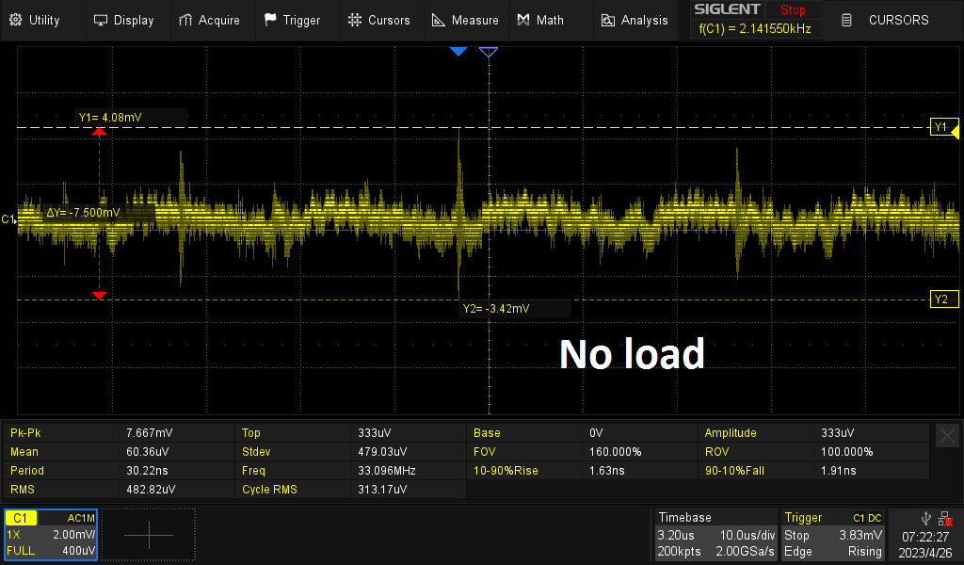Select the Amplitude measurement row
The height and width of the screenshot is (565, 964).
click(813, 433)
